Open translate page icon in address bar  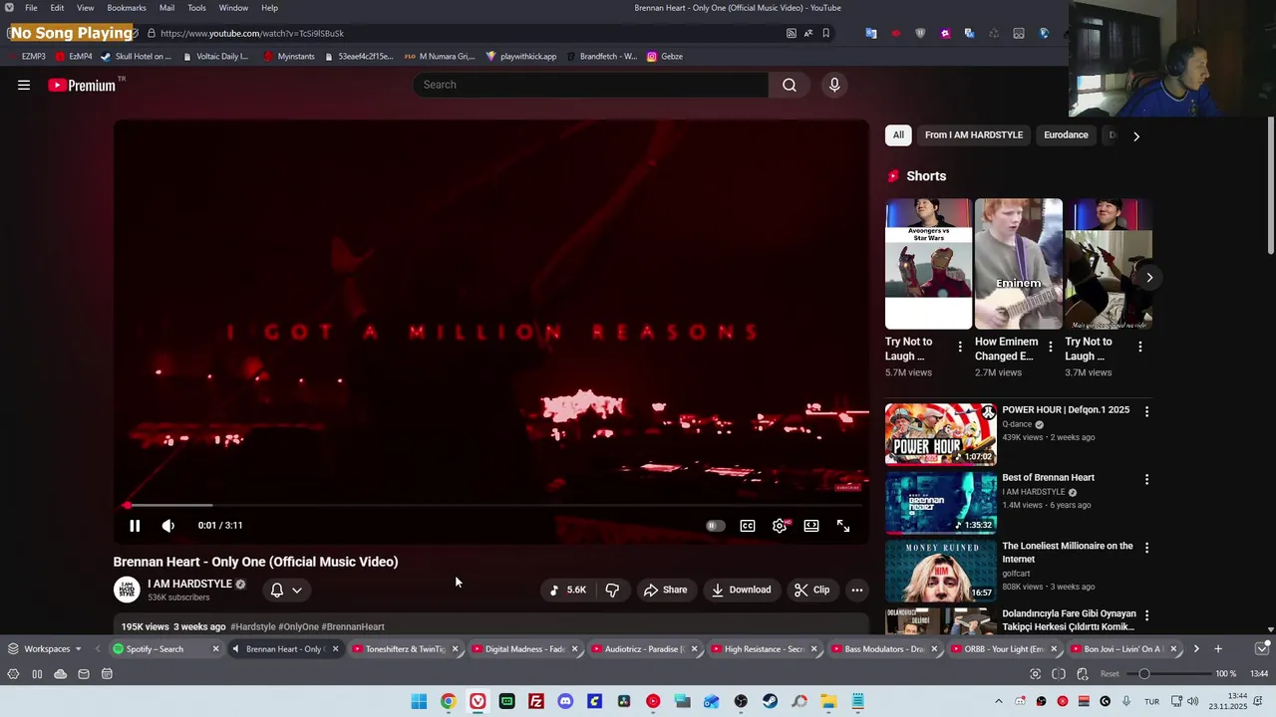click(808, 33)
